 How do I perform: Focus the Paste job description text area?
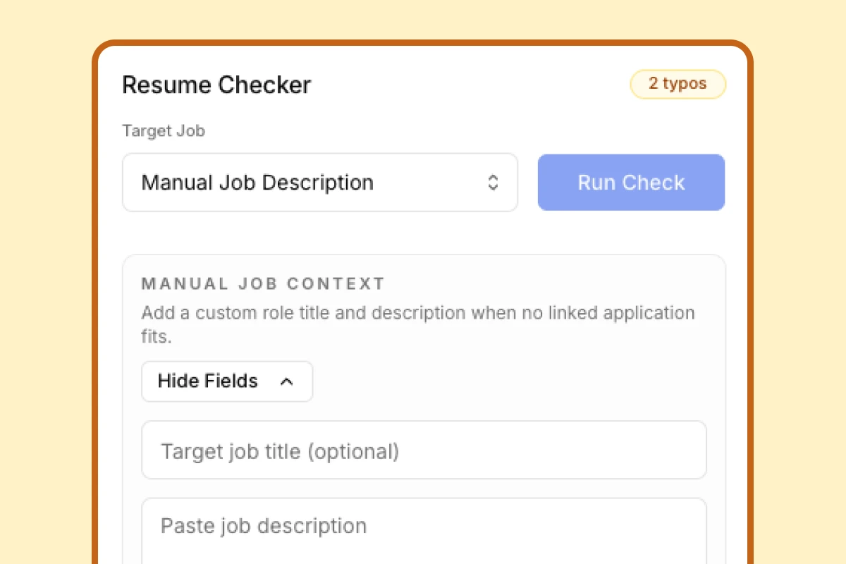tap(423, 526)
